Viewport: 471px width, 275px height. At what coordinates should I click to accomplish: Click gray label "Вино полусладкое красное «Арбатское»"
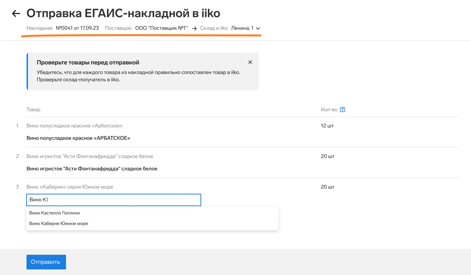point(74,126)
